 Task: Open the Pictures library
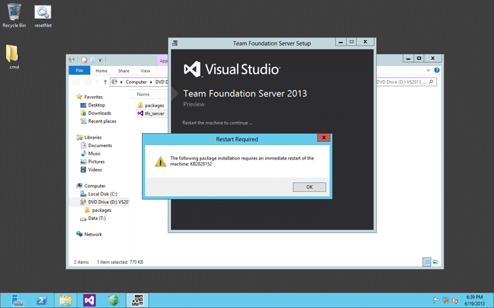(x=93, y=161)
